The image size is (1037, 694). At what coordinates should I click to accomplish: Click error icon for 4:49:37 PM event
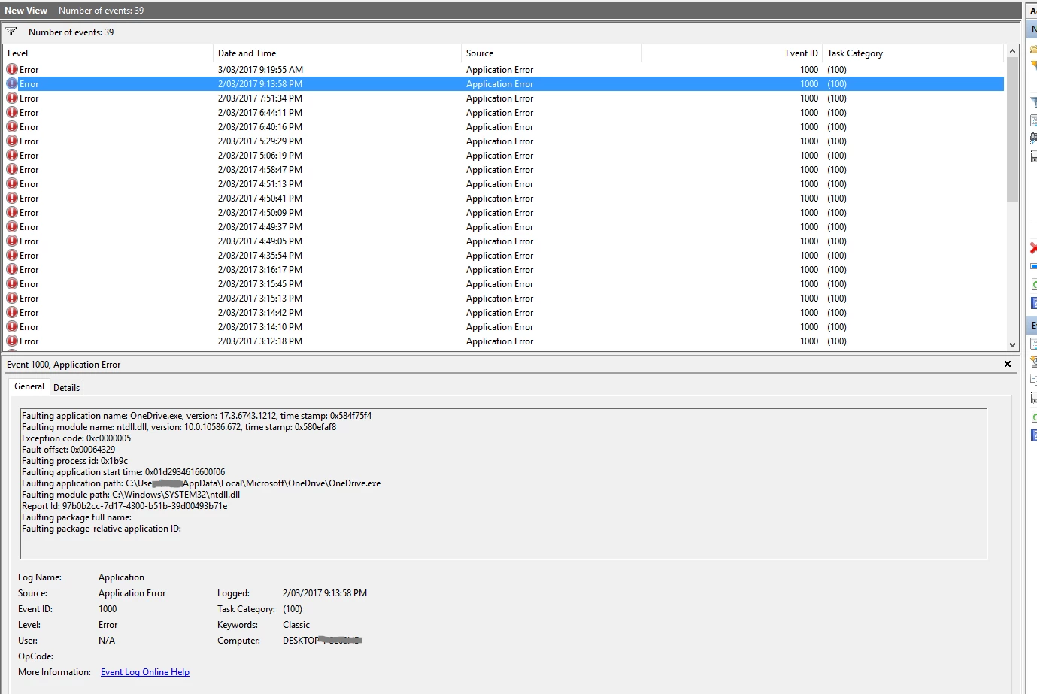pyautogui.click(x=12, y=226)
